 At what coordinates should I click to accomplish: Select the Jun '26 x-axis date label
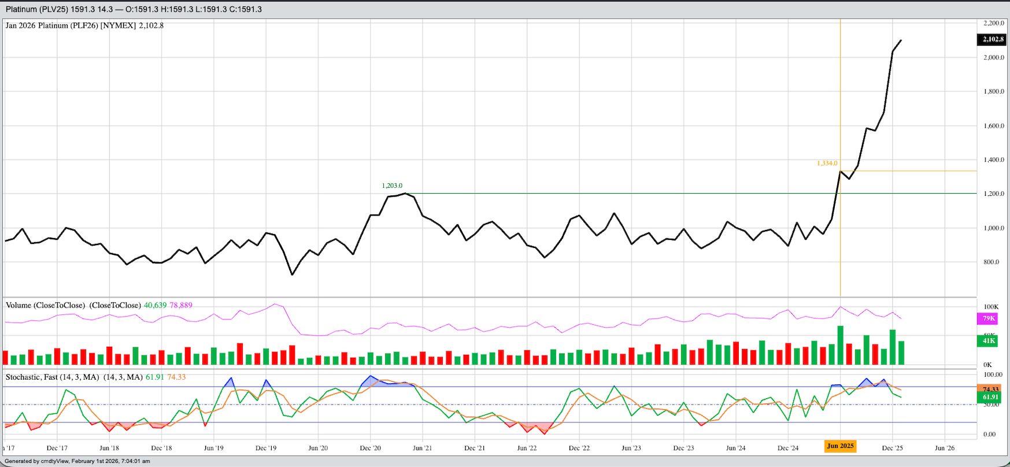point(944,448)
